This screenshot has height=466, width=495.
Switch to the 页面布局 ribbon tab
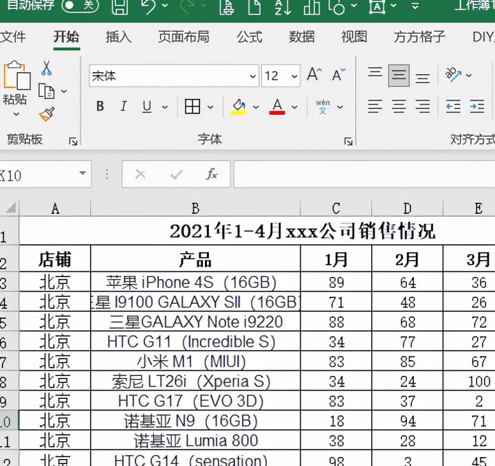[x=184, y=37]
